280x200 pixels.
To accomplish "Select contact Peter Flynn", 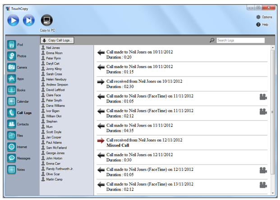I will tap(51, 58).
